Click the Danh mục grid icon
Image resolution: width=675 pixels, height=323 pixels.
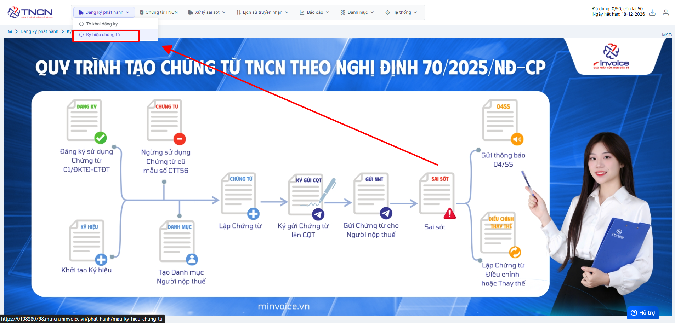pos(342,12)
